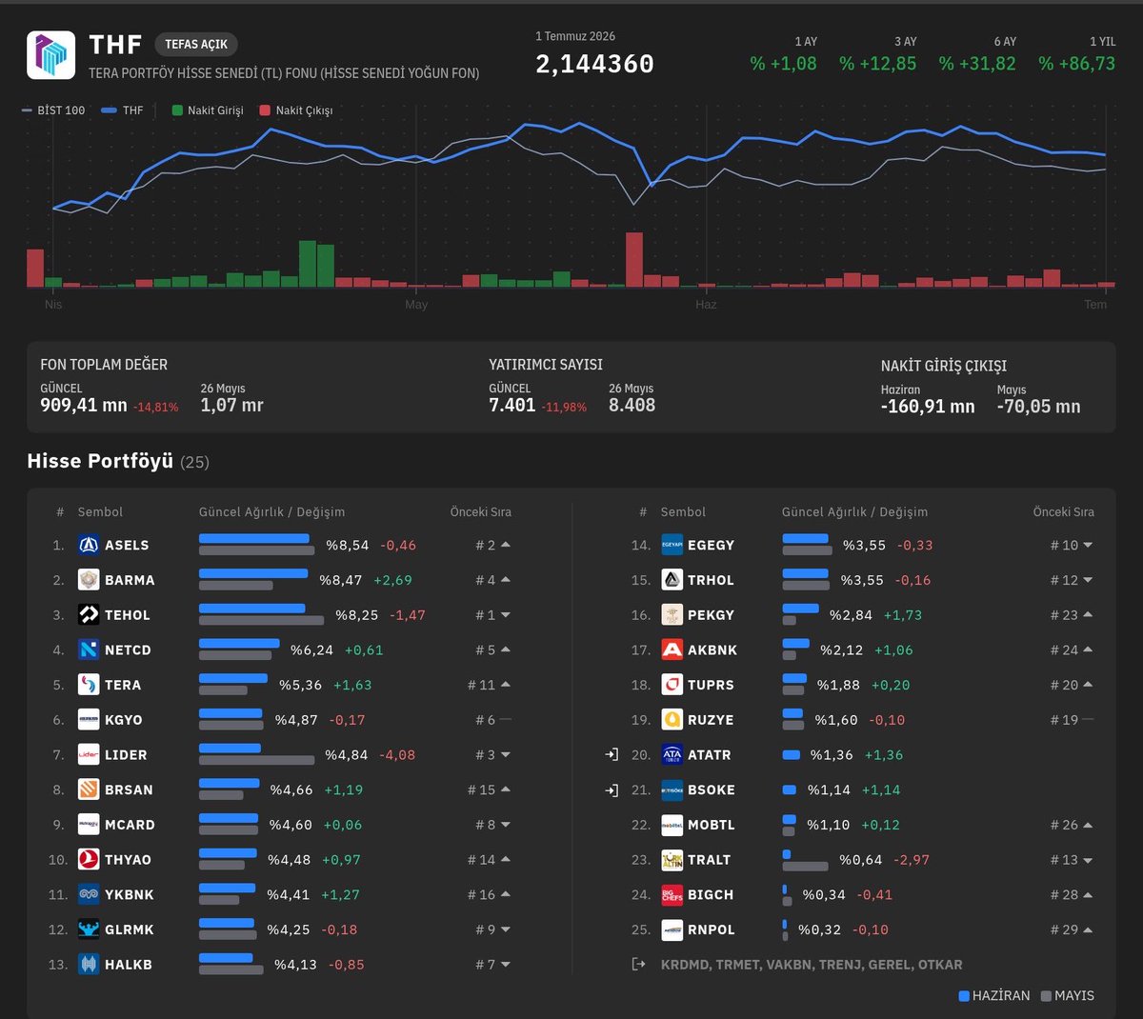The width and height of the screenshot is (1143, 1019).
Task: Toggle the HAZİRAN legend entry
Action: click(x=994, y=995)
